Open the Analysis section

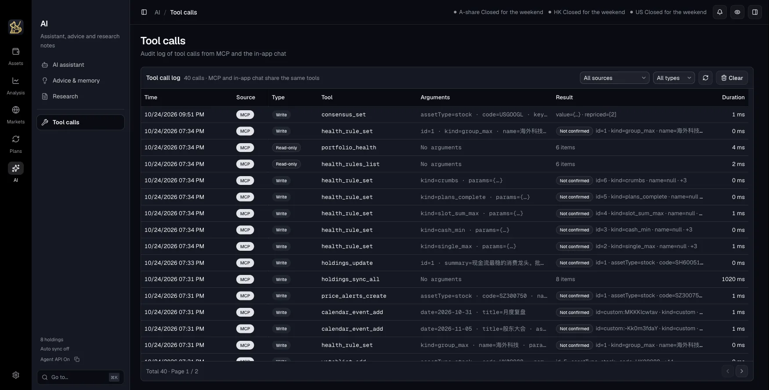pyautogui.click(x=16, y=86)
